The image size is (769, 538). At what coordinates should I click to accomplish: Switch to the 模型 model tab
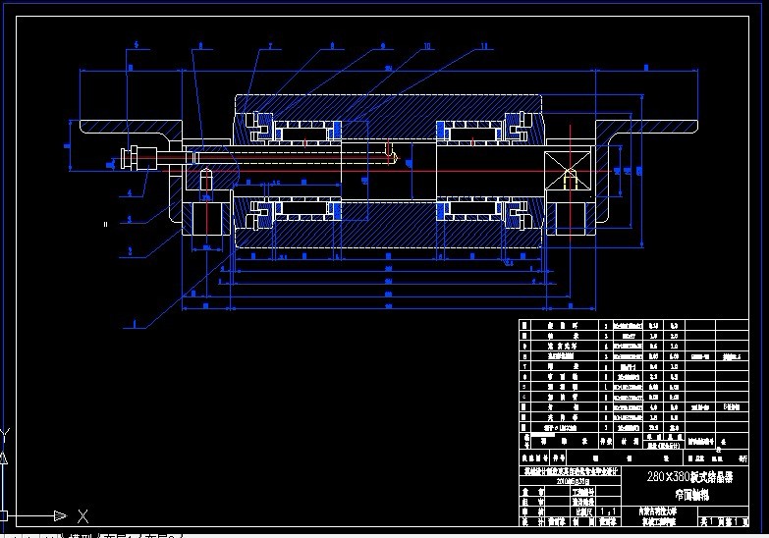(81, 536)
